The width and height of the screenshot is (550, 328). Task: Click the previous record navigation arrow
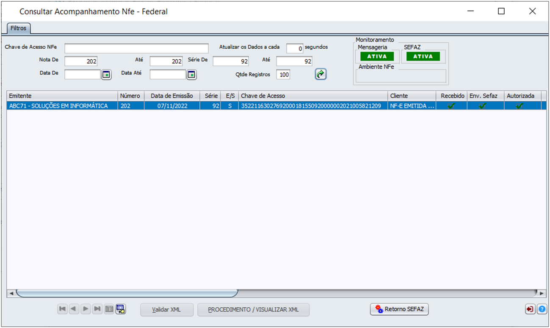[x=74, y=309]
